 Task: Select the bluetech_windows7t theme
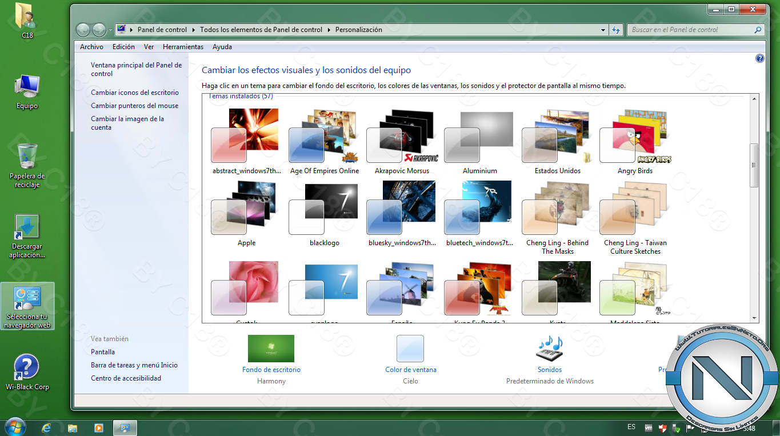click(480, 214)
